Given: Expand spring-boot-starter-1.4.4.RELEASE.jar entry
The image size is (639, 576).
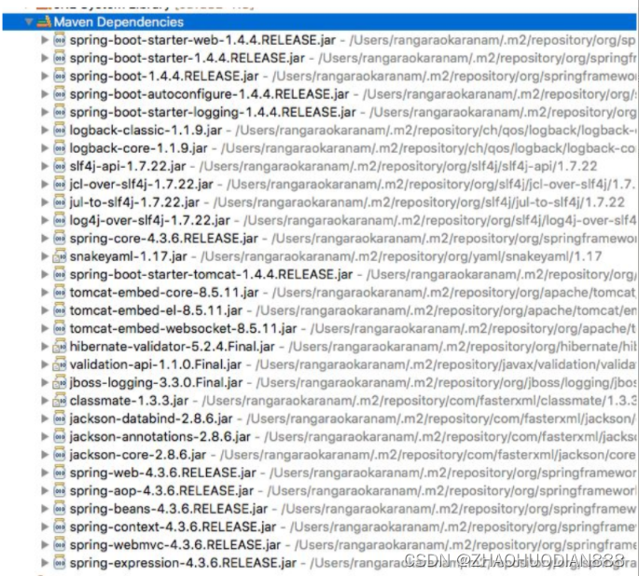Looking at the screenshot, I should [x=45, y=58].
